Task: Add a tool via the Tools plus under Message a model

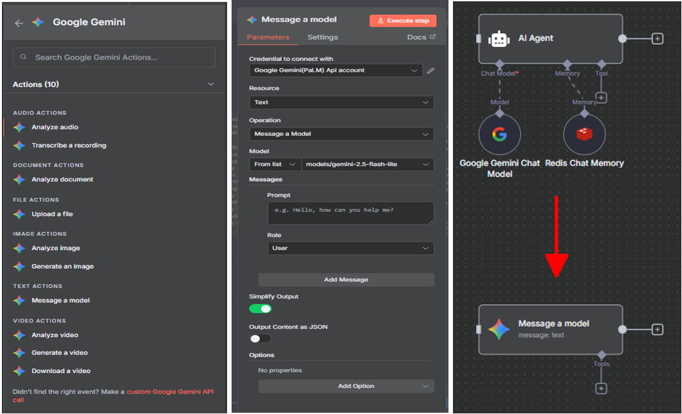Action: pos(601,388)
